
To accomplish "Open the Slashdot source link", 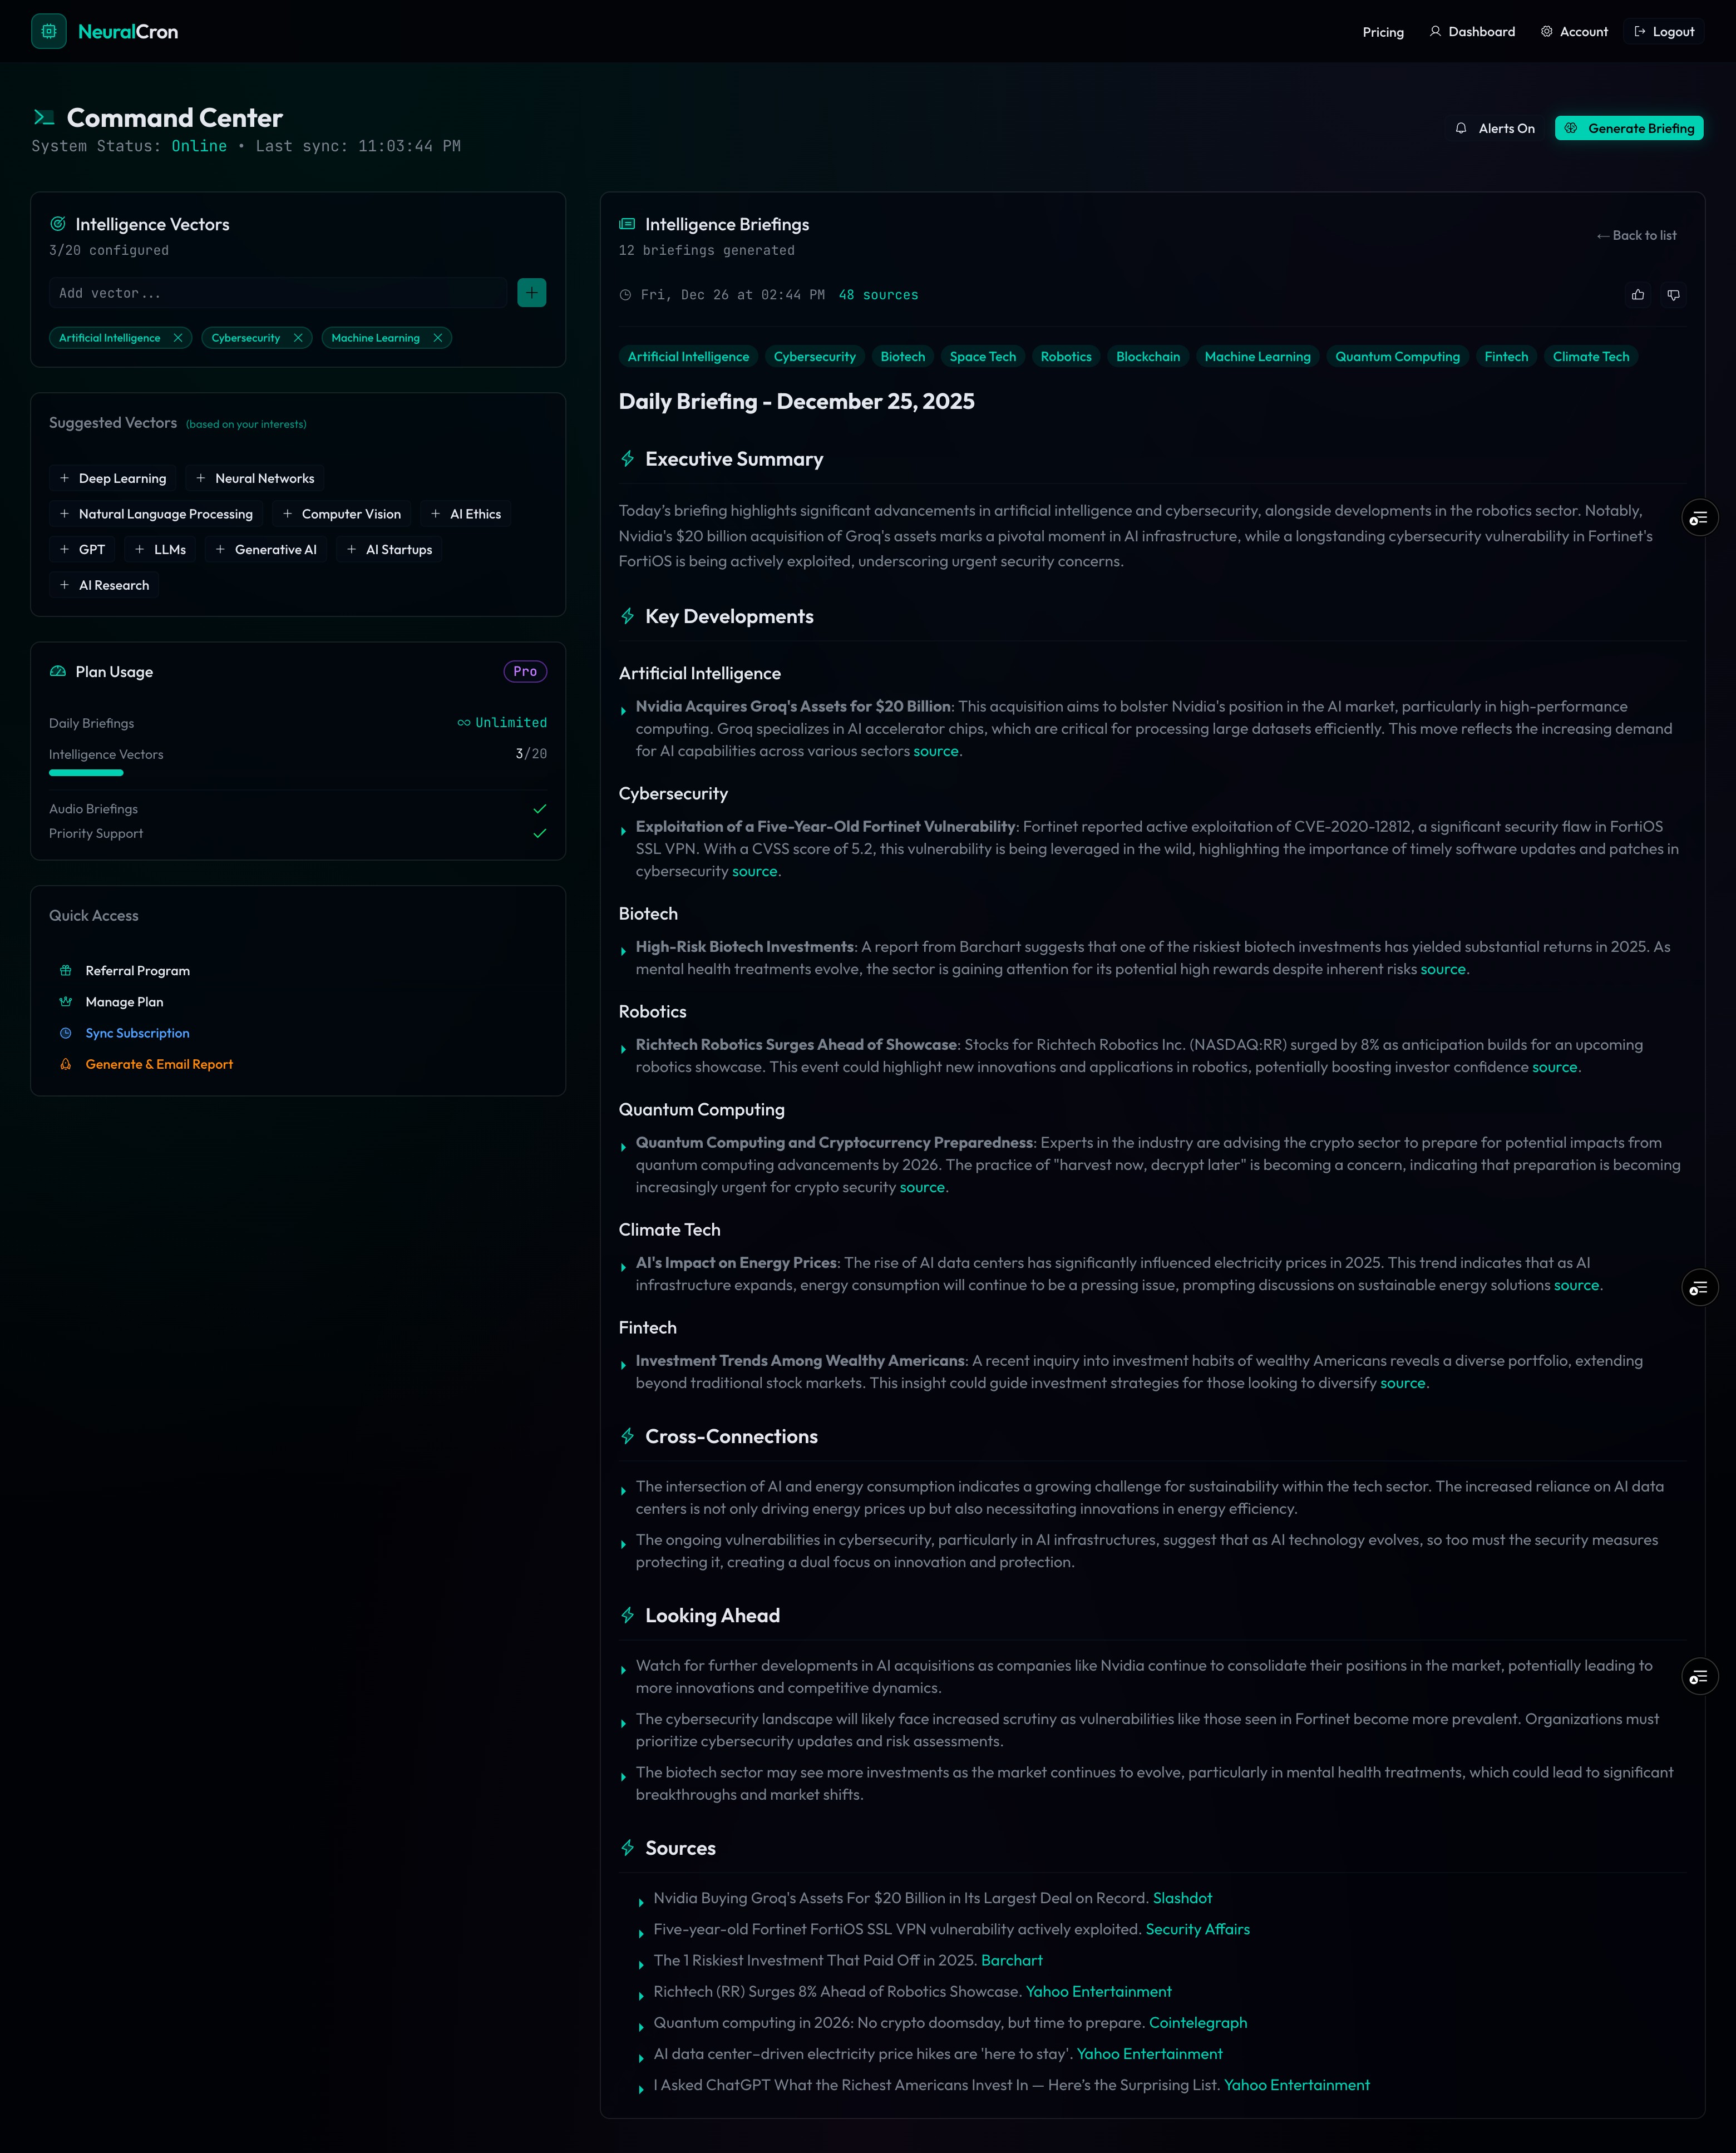I will click(x=1182, y=1898).
